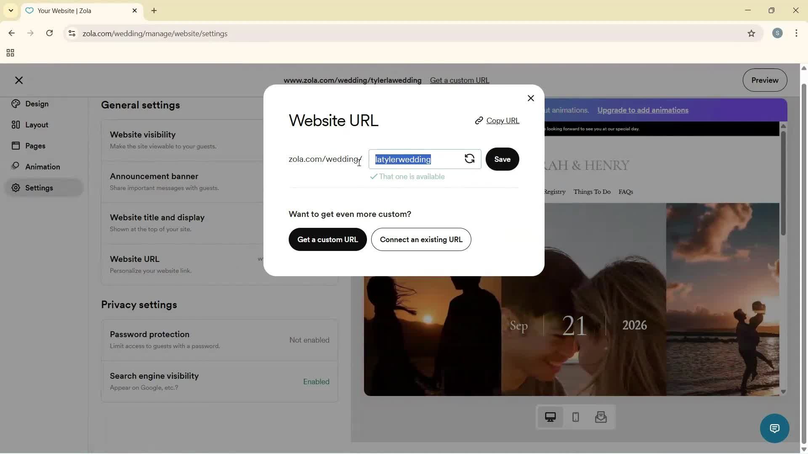
Task: Save the new website URL
Action: point(502,159)
